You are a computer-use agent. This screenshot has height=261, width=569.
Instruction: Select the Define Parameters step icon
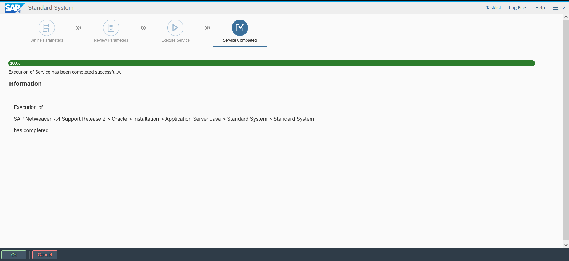point(47,28)
